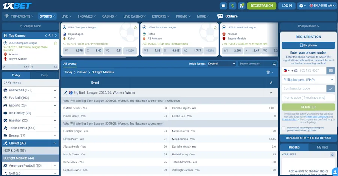This screenshot has height=176, width=338.
Task: Go to next Top Games slide
Action: pos(56,36)
